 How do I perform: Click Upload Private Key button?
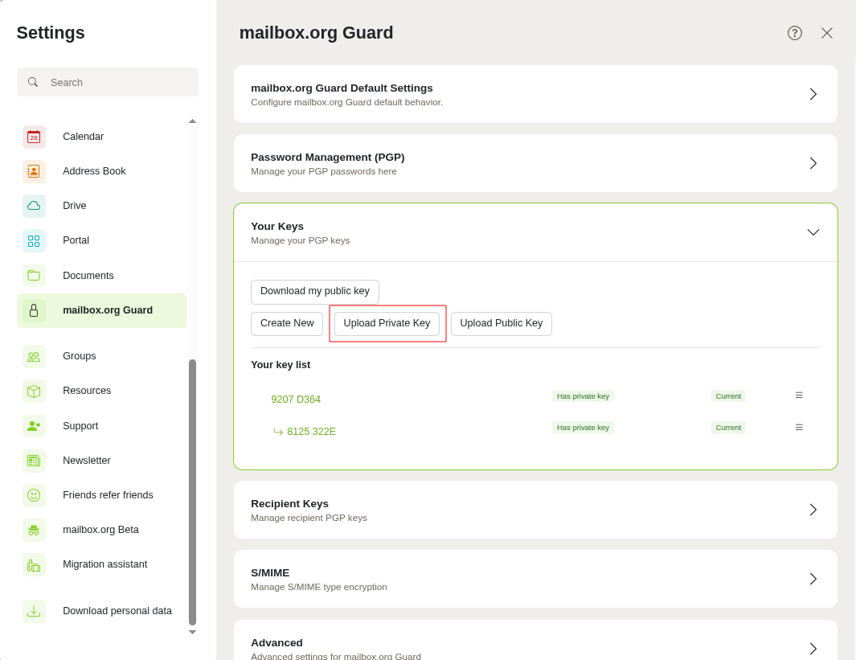387,324
